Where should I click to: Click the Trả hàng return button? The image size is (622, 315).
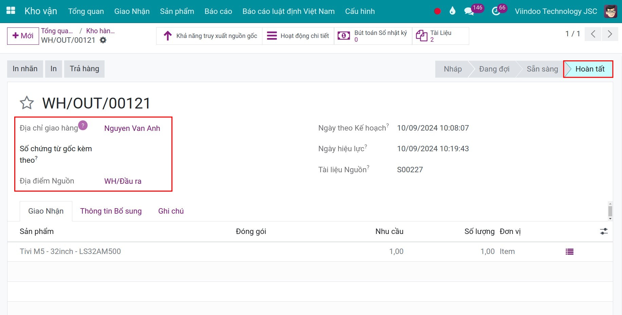pos(84,69)
